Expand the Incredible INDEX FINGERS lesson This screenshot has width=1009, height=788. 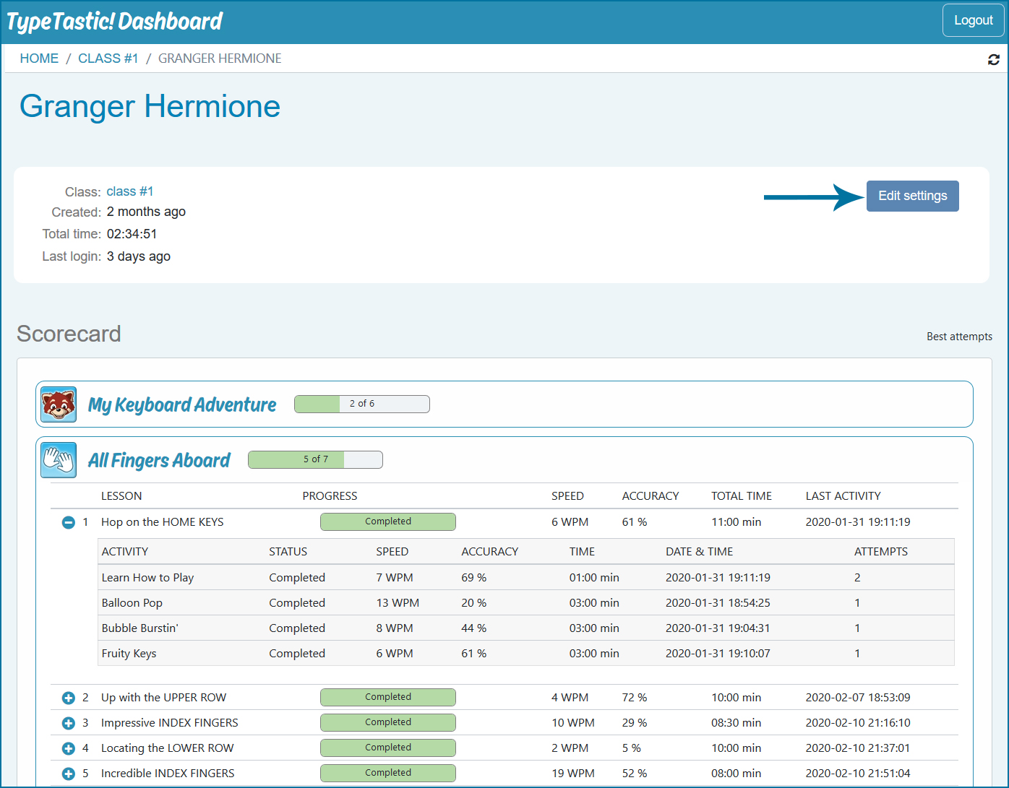coord(69,774)
